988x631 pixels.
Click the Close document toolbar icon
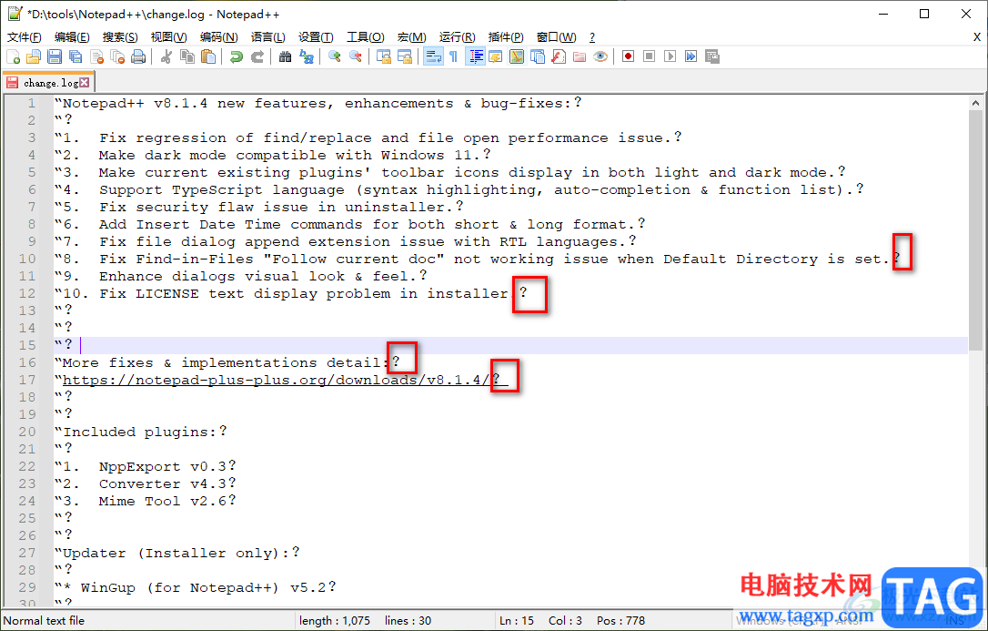pos(97,56)
